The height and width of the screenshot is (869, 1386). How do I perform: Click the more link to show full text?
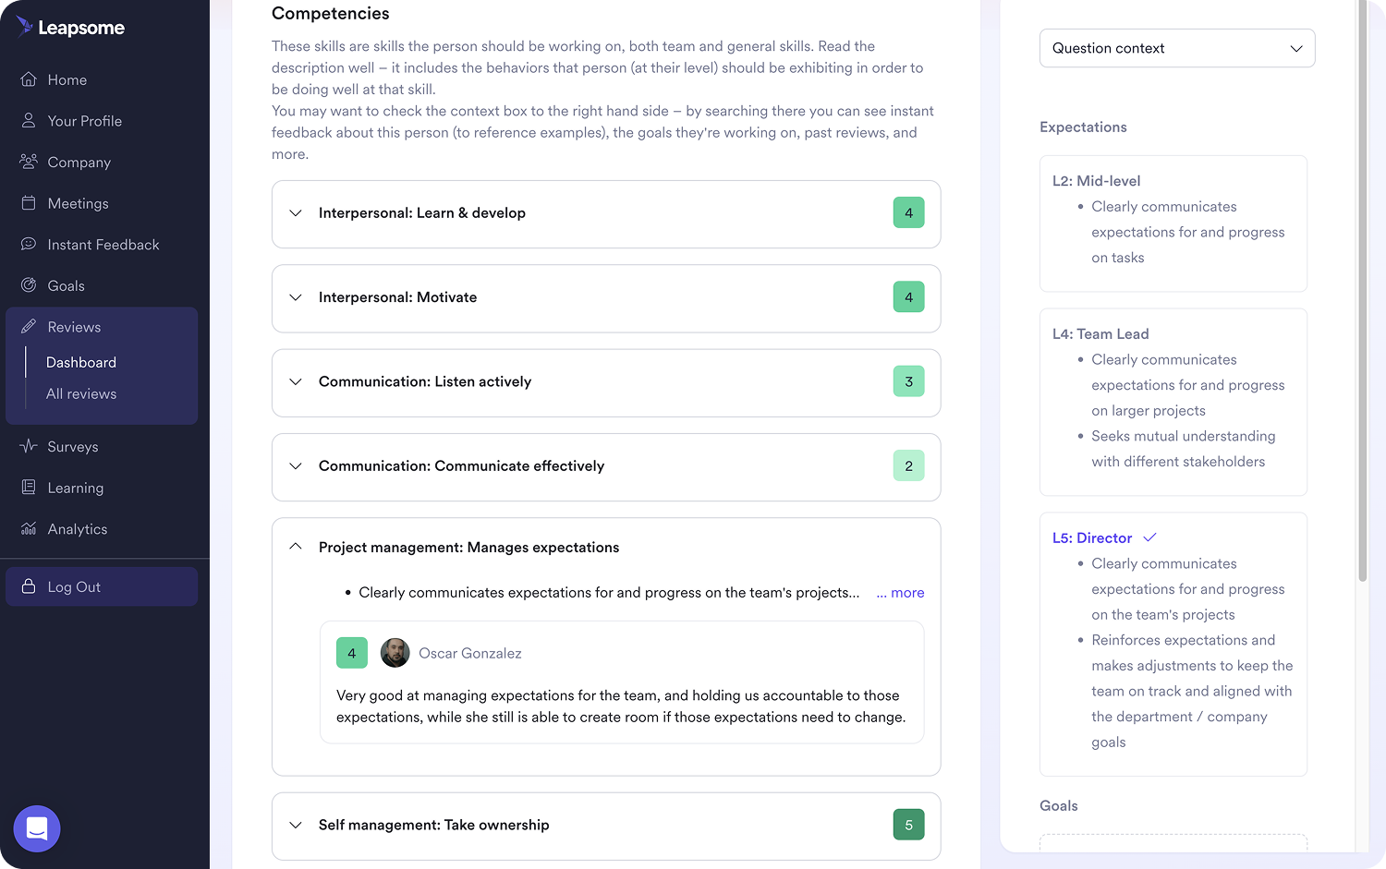900,592
